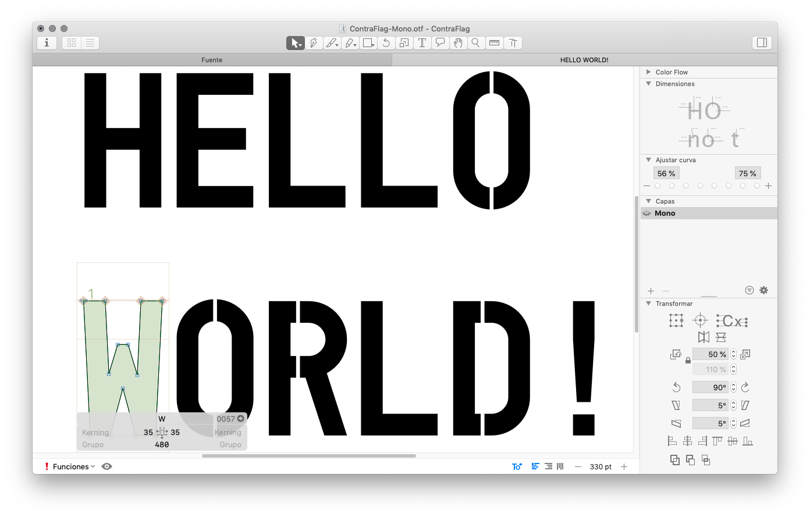Viewport: 810px width, 517px height.
Task: Zoom out with the minus button
Action: (x=578, y=466)
